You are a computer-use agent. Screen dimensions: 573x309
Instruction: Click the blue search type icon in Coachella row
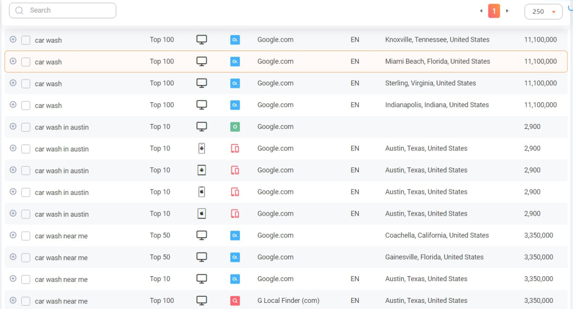tap(235, 236)
